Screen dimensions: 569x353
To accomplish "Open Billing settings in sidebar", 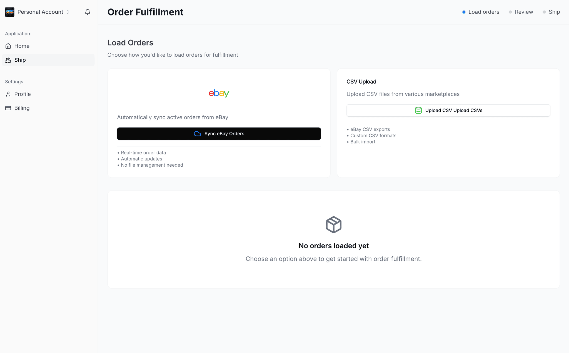I will (22, 108).
